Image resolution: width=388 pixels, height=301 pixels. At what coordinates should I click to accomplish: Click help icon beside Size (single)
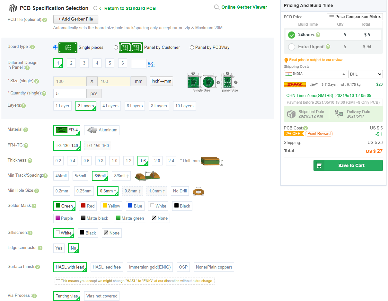[37, 81]
